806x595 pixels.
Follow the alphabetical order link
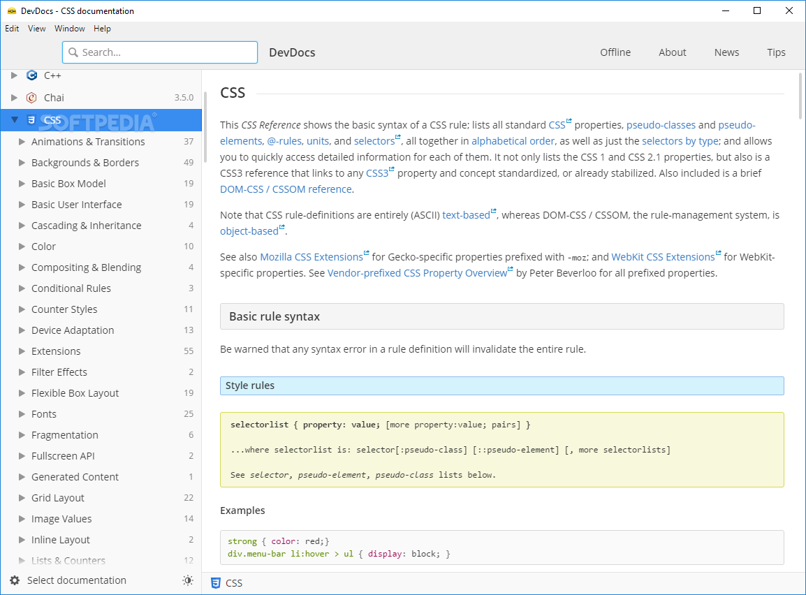click(x=513, y=141)
